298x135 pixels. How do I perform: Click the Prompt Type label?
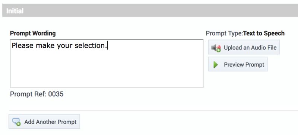tap(225, 33)
